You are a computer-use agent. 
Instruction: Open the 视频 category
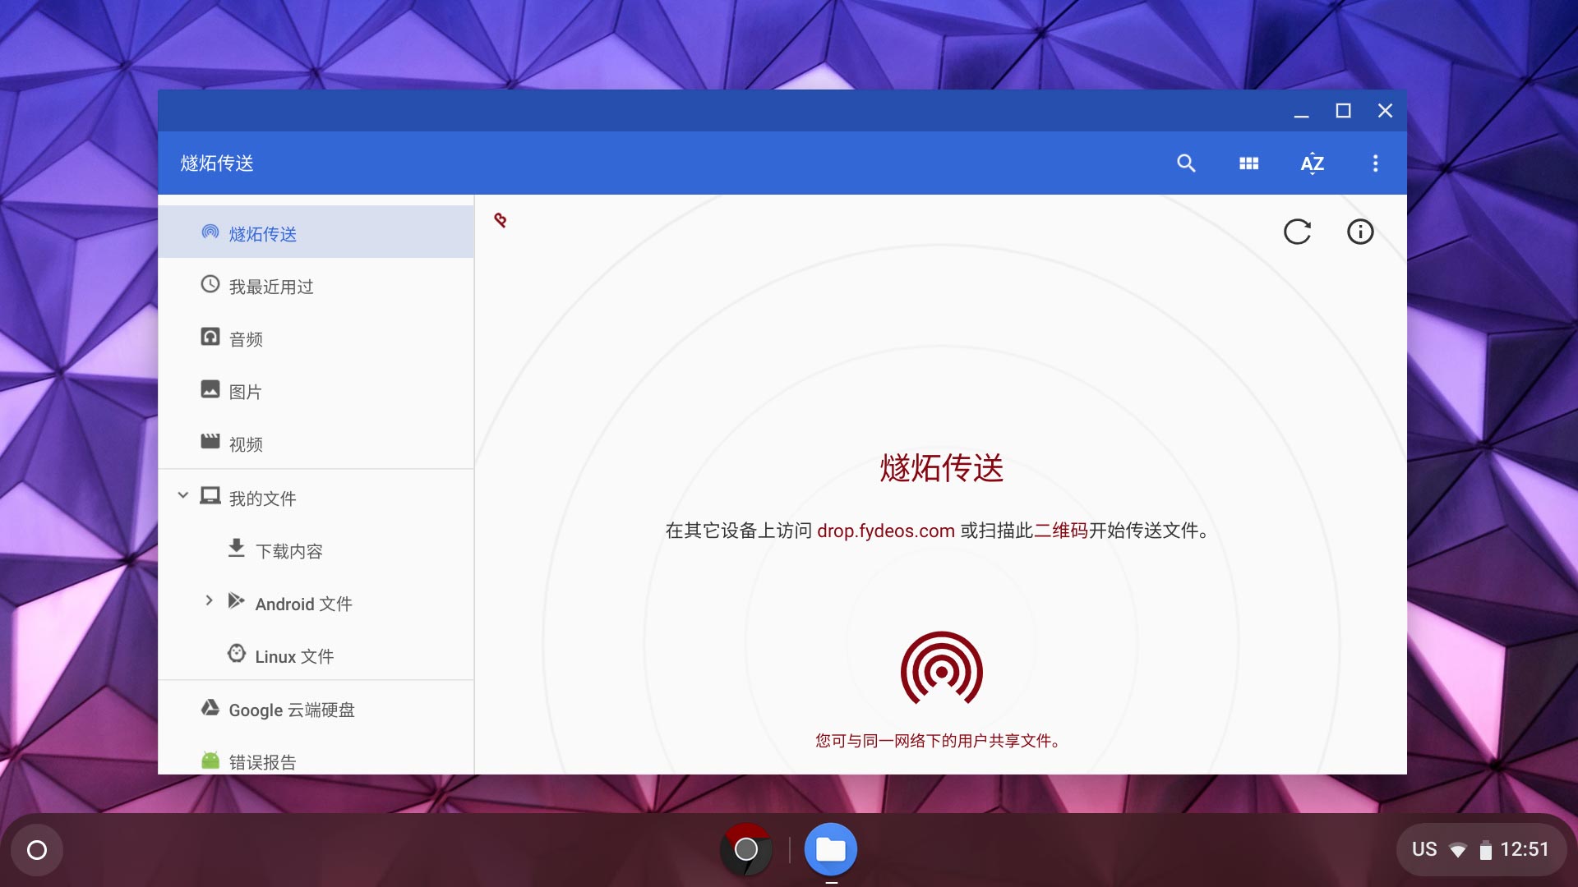point(246,444)
